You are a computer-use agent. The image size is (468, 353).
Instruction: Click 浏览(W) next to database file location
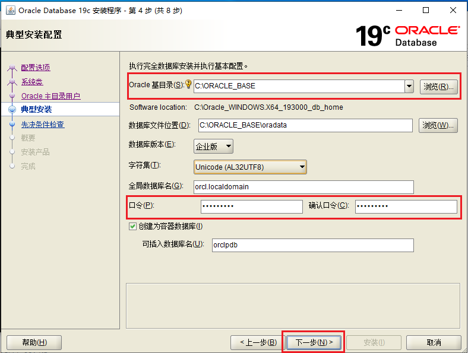(x=439, y=125)
